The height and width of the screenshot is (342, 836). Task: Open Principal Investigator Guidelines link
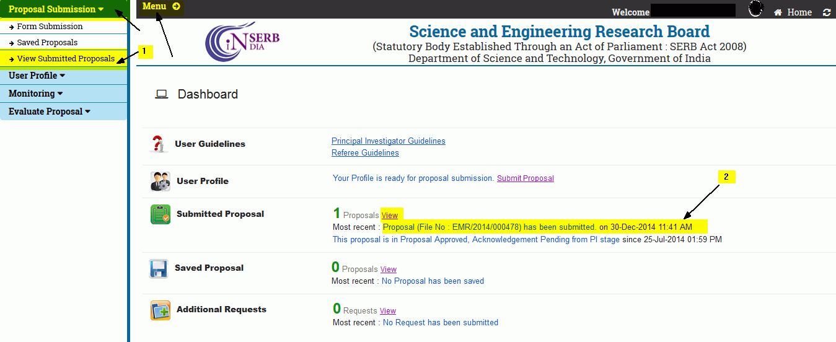pos(388,141)
